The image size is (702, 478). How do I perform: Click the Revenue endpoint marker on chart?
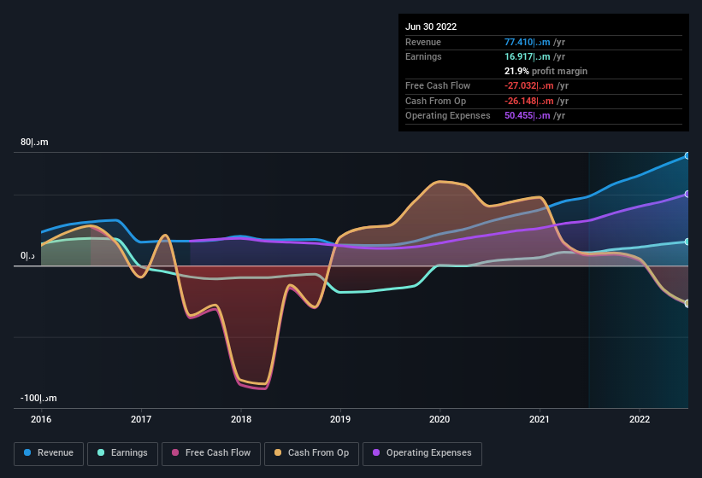click(x=687, y=156)
